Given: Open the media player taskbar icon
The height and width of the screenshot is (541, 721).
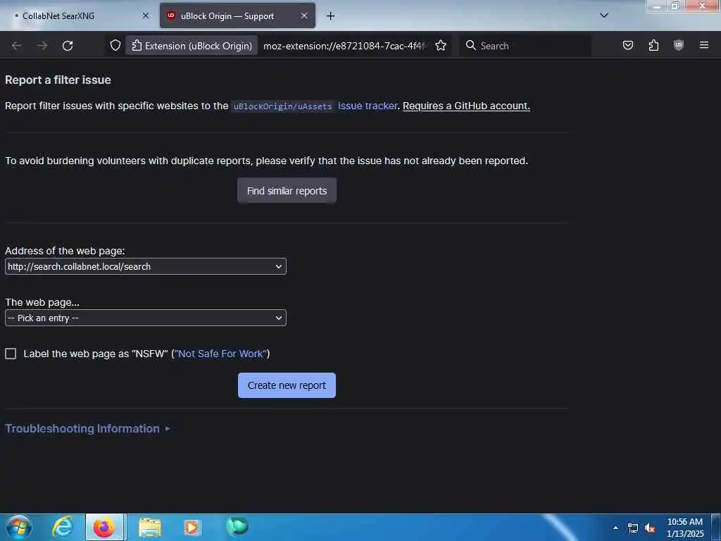Looking at the screenshot, I should click(192, 528).
